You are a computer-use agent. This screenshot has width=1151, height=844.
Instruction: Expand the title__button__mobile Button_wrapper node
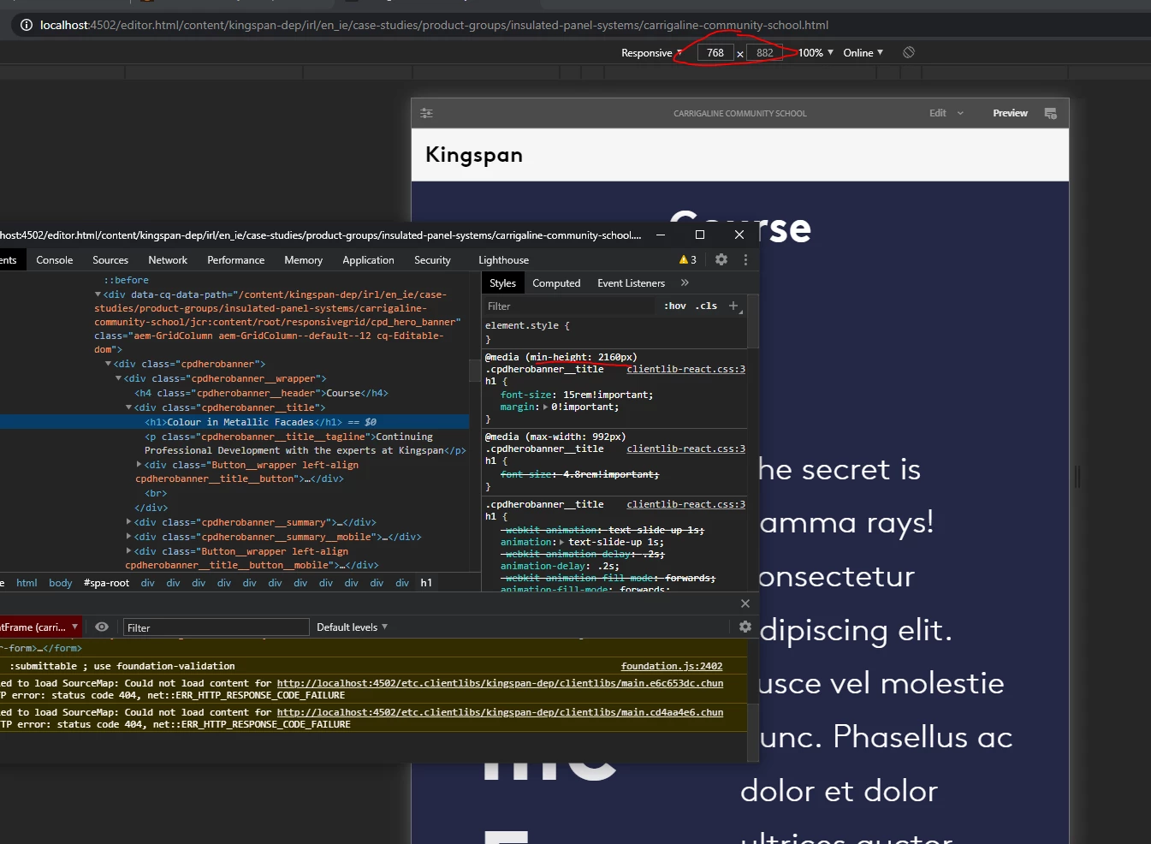pyautogui.click(x=129, y=551)
